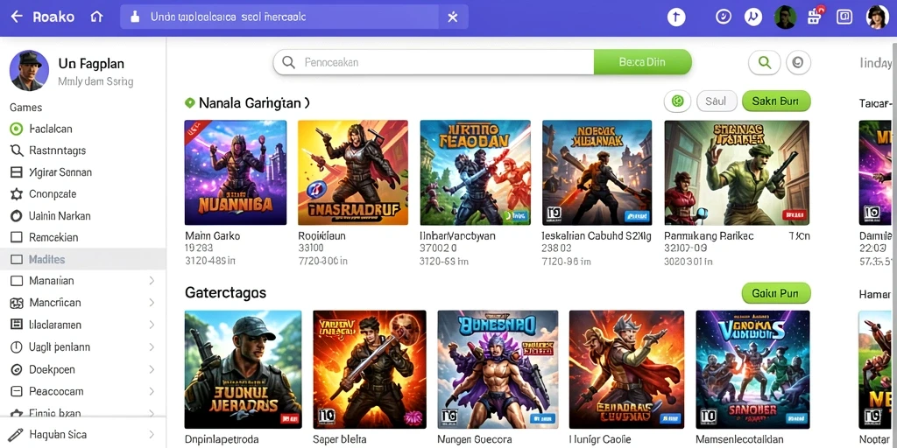897x448 pixels.
Task: Click the Doekpcen circular icon
Action: tap(17, 370)
